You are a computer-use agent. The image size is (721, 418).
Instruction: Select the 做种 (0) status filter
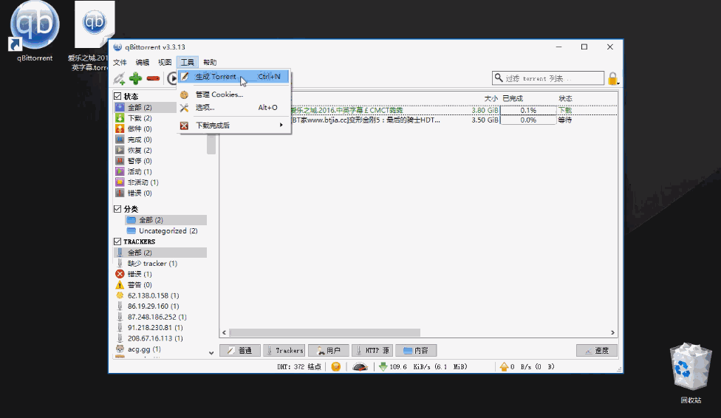[140, 129]
